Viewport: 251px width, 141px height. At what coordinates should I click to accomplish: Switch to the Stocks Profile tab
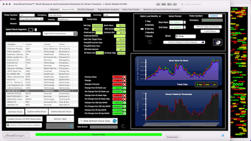pos(68,9)
